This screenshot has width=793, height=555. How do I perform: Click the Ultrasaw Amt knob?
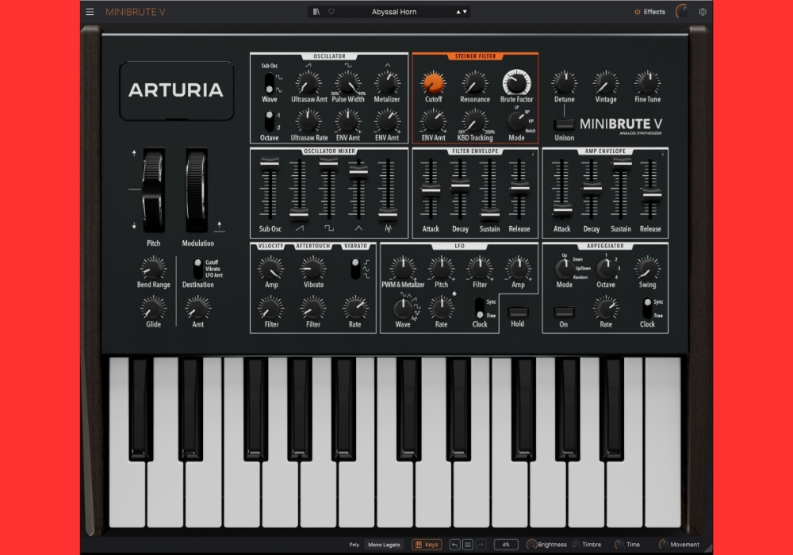308,82
